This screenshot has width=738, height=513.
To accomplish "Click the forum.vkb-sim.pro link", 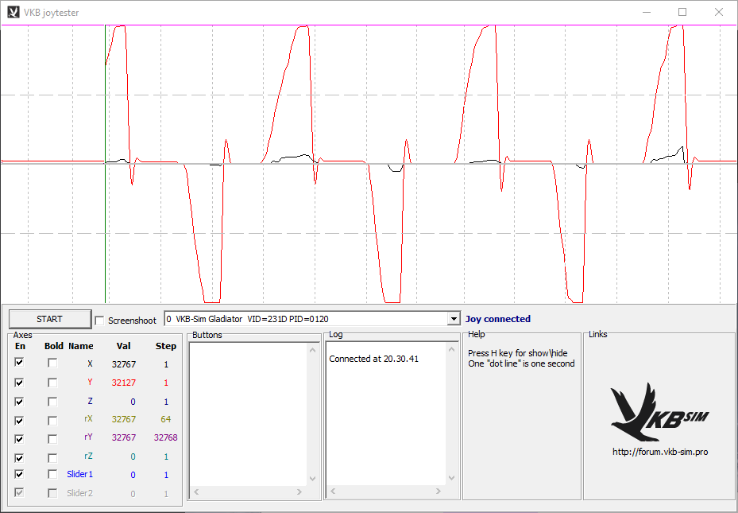I will [x=660, y=452].
